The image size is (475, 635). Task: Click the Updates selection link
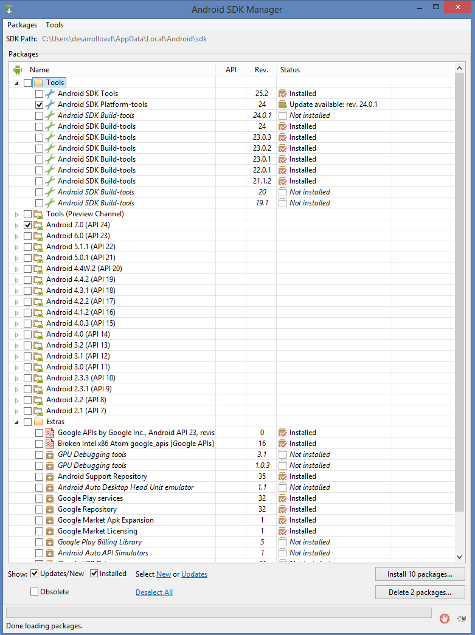[x=195, y=574]
